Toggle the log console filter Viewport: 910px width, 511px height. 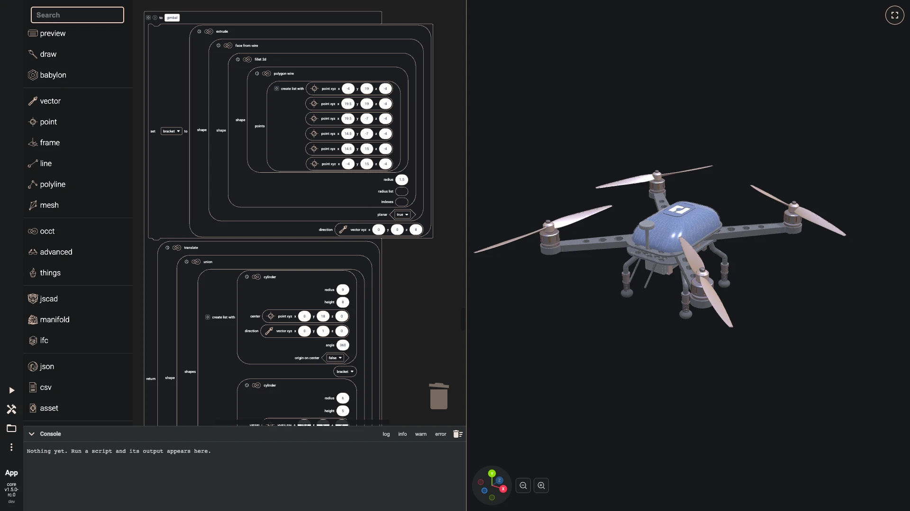tap(386, 434)
